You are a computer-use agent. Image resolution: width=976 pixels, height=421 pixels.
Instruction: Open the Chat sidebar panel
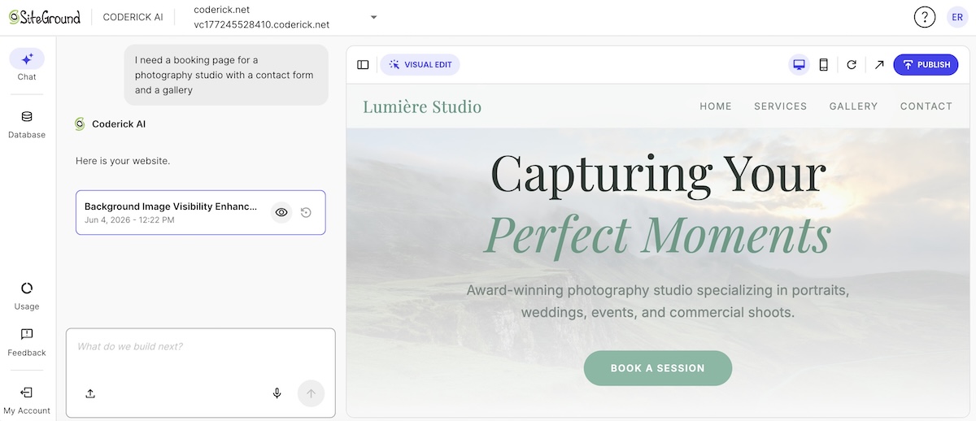click(x=27, y=65)
